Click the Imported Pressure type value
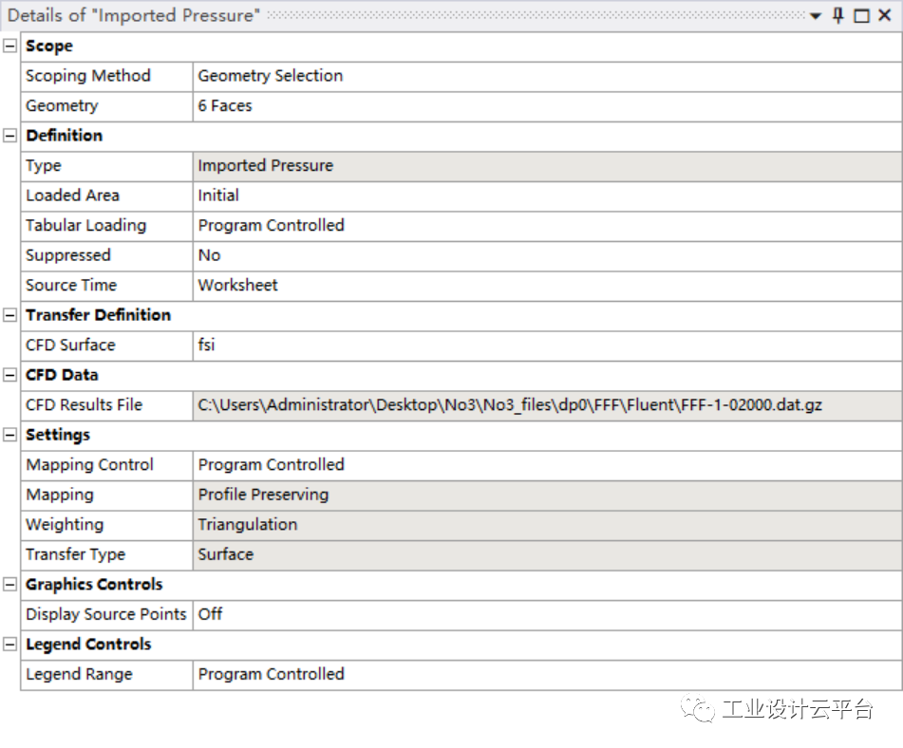903x748 pixels. tap(547, 166)
